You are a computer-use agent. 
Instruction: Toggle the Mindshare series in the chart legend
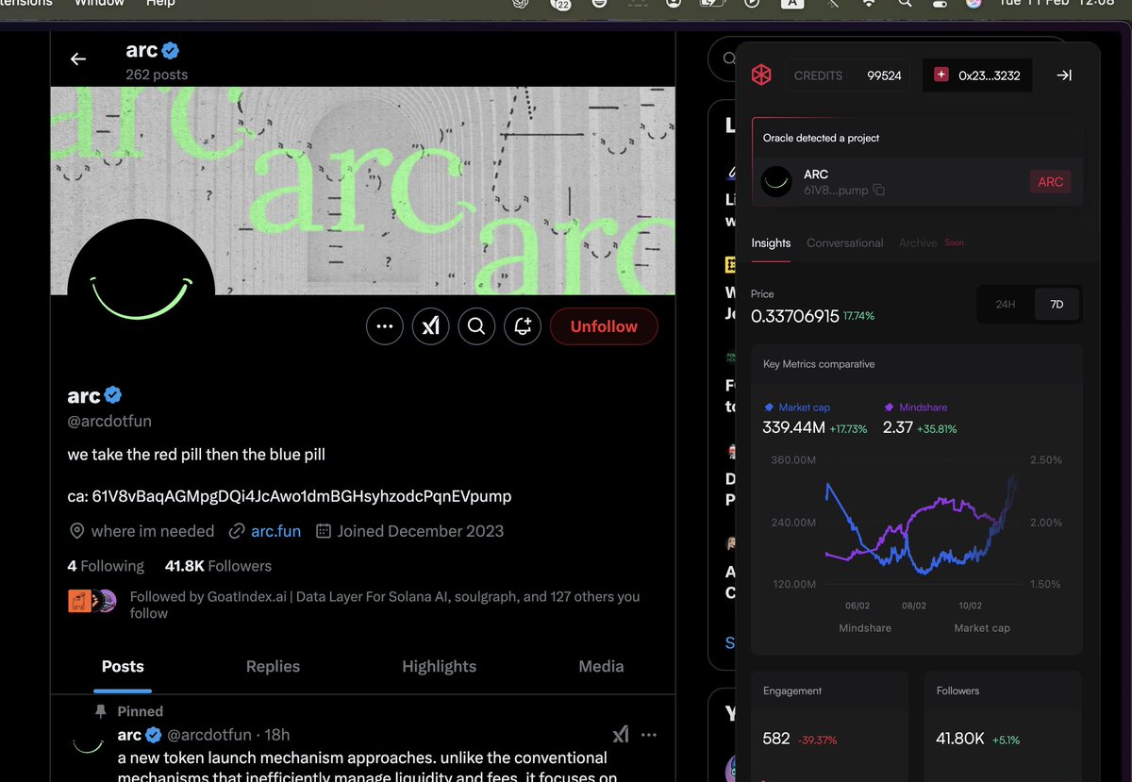tap(915, 408)
